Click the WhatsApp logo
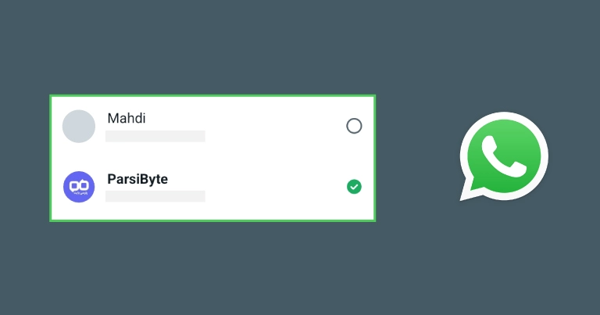600x315 pixels. [504, 156]
